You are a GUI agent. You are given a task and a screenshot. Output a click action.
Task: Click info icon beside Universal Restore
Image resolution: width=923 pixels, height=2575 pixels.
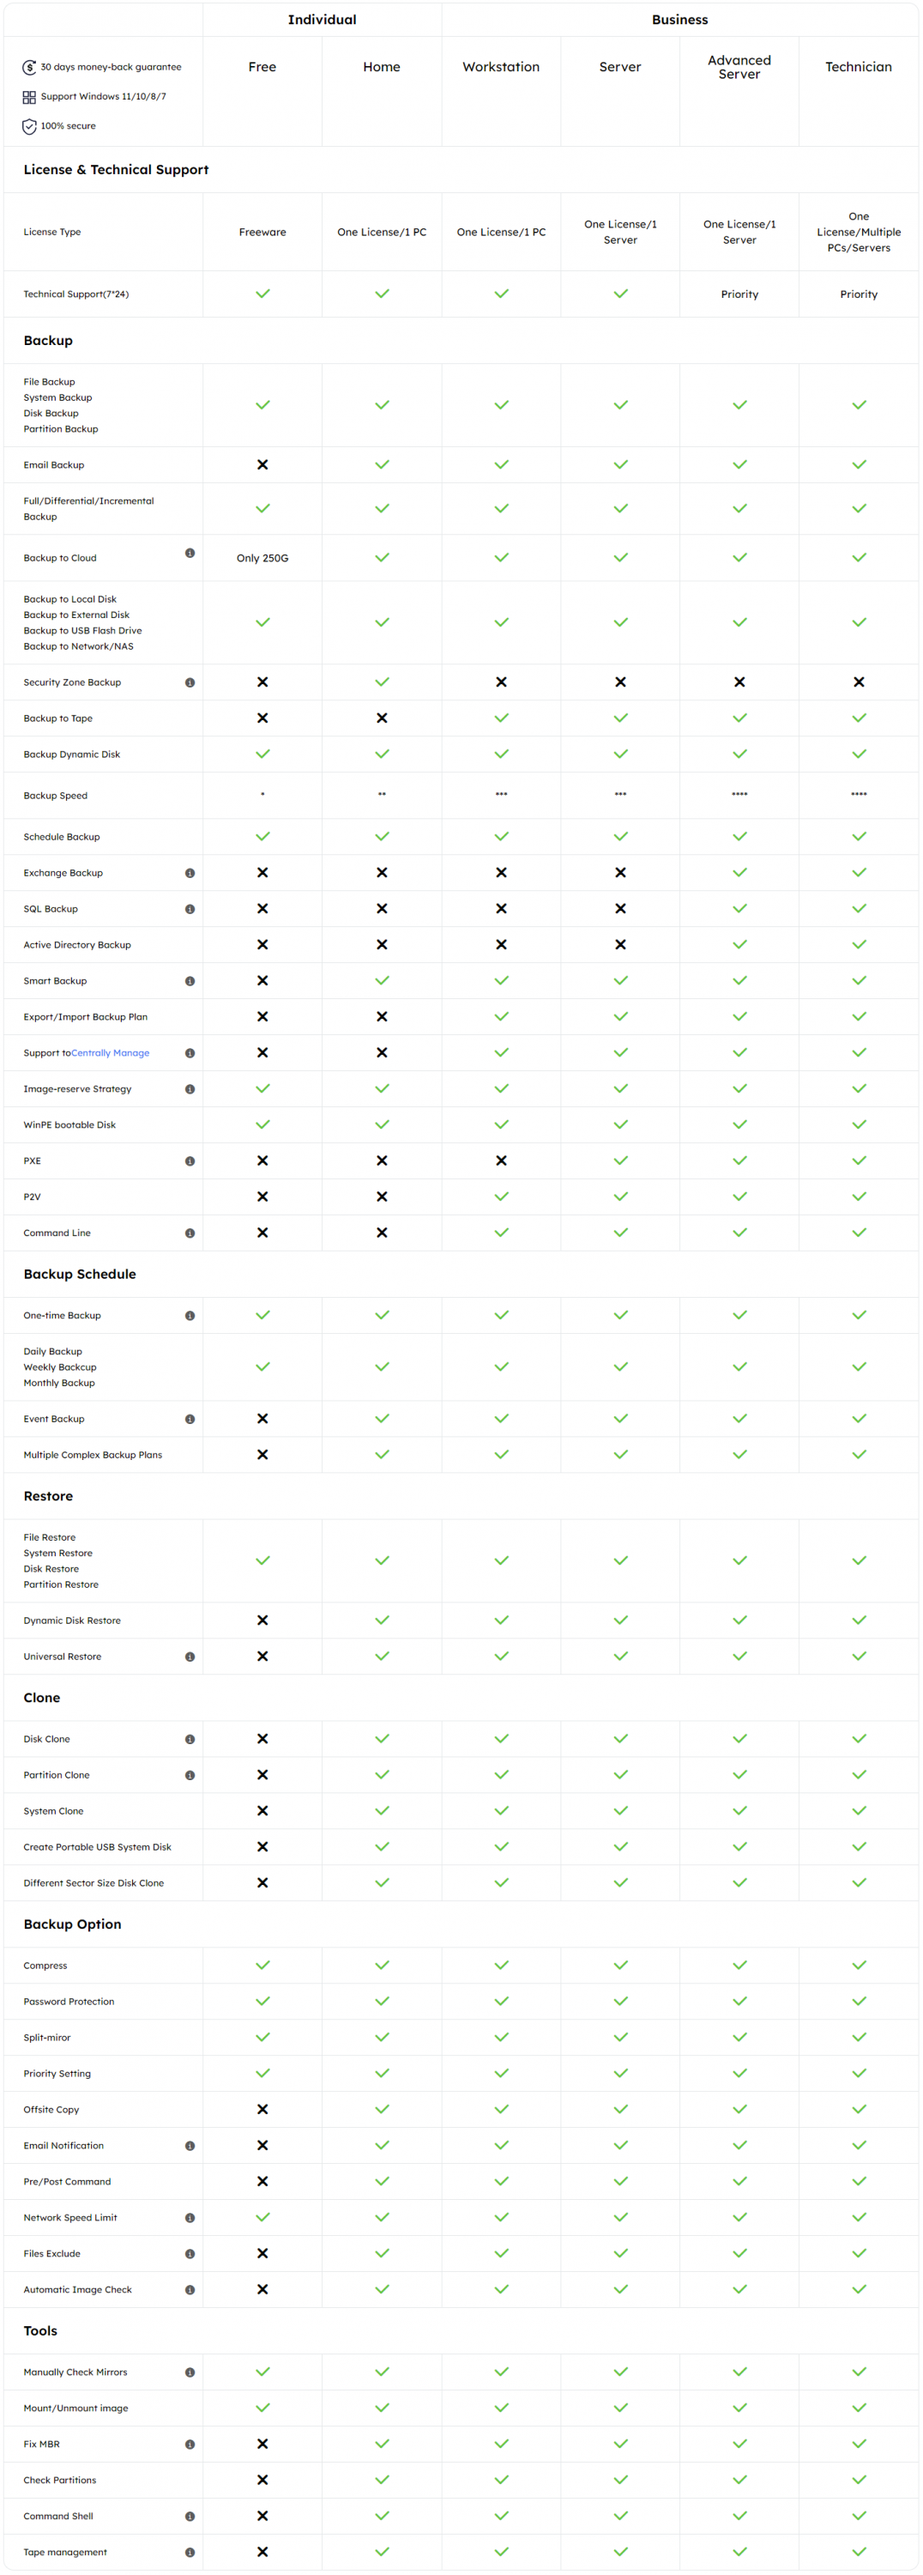(x=190, y=1657)
